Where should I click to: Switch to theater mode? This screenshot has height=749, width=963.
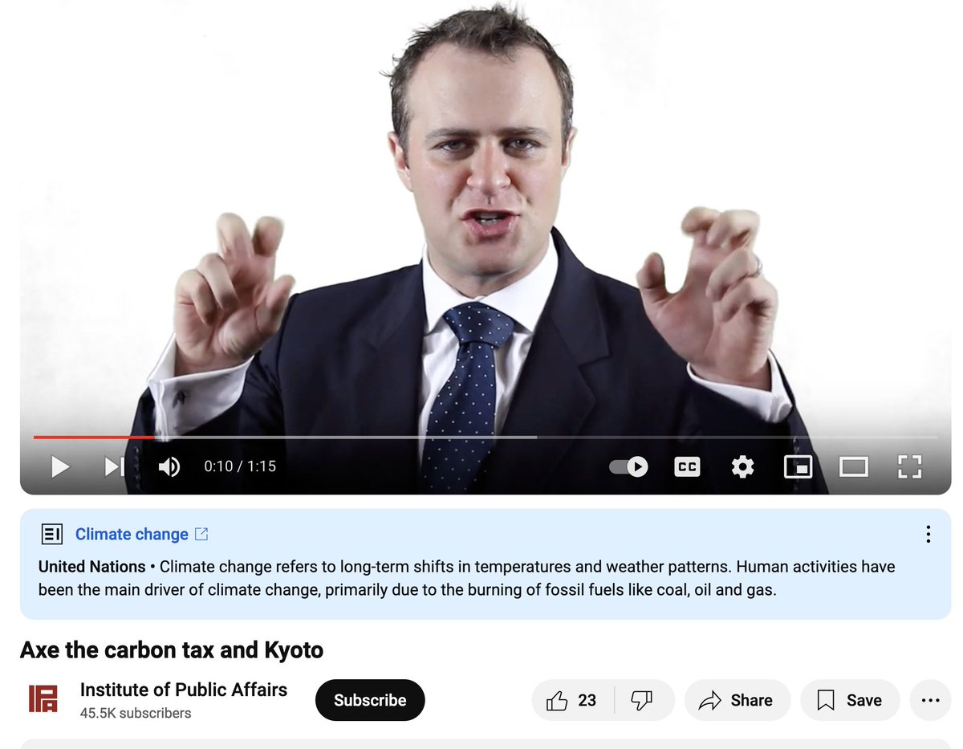[x=853, y=466]
